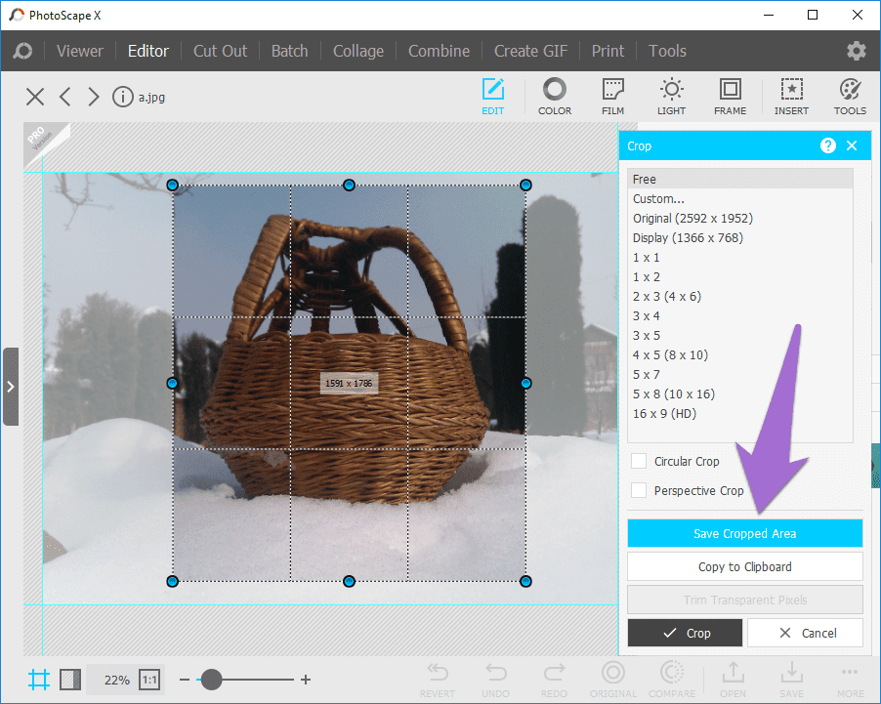This screenshot has width=881, height=704.
Task: Click the zoom slider handle
Action: coord(211,680)
